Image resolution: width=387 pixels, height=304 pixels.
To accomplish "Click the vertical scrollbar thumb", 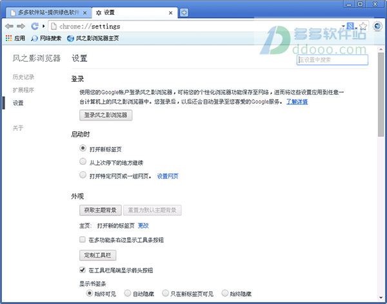I will pyautogui.click(x=381, y=94).
